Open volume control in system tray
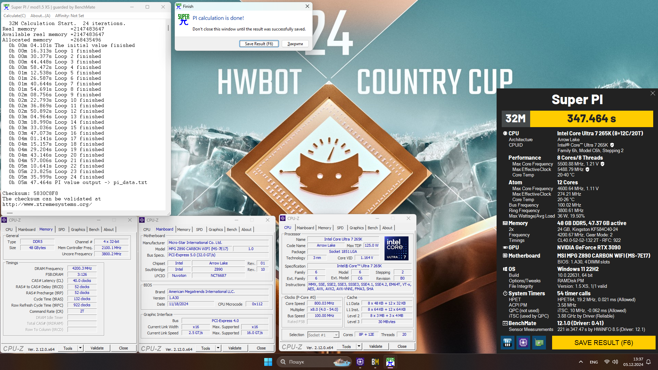Viewport: 658px width, 370px height. click(615, 362)
